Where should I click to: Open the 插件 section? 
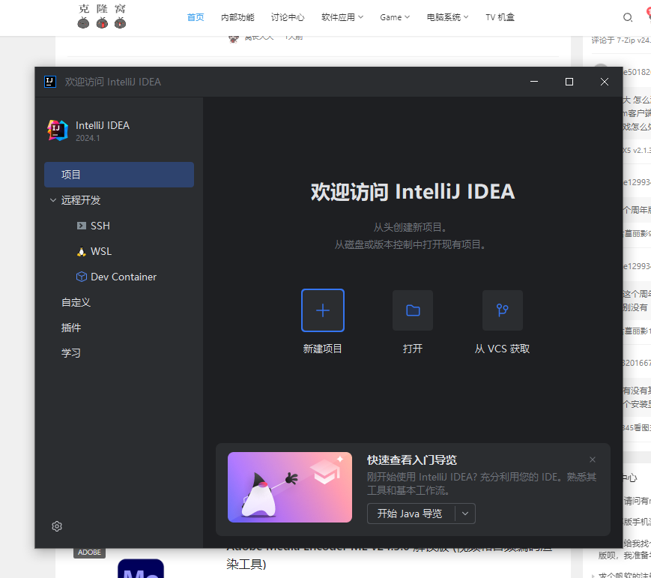[71, 328]
